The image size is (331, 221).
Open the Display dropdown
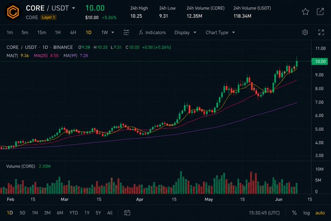click(185, 32)
